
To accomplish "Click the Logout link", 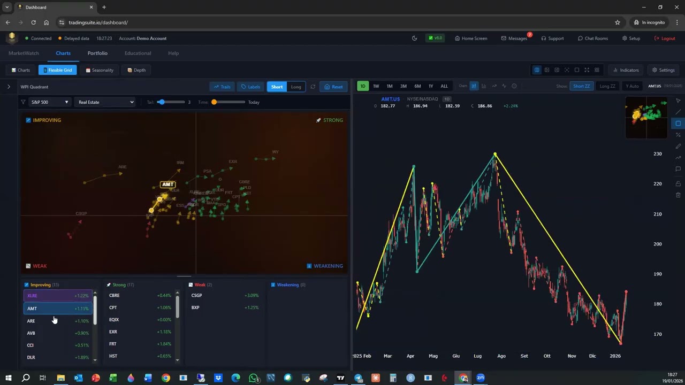I will point(665,38).
